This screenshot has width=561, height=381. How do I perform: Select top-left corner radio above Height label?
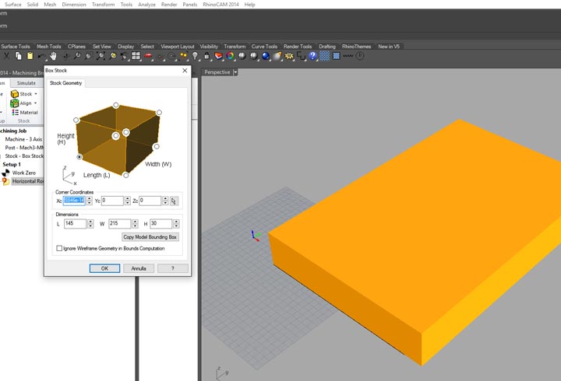click(x=76, y=121)
